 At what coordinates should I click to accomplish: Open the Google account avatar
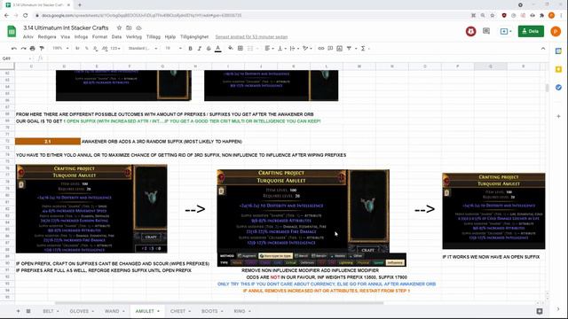[556, 32]
